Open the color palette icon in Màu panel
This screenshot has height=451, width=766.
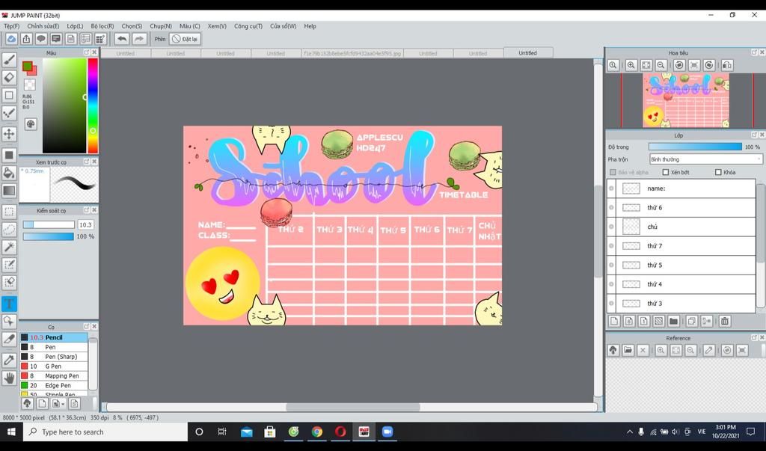[30, 124]
